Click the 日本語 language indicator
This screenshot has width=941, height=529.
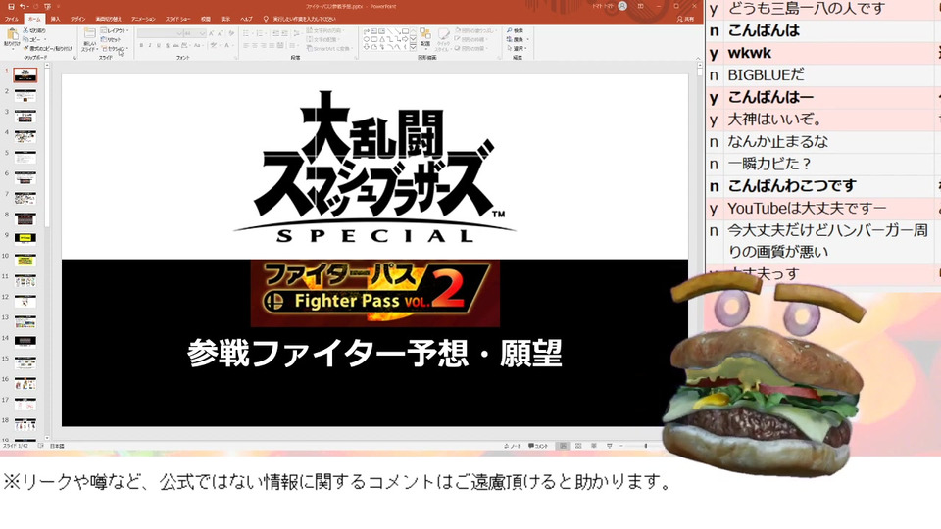57,447
